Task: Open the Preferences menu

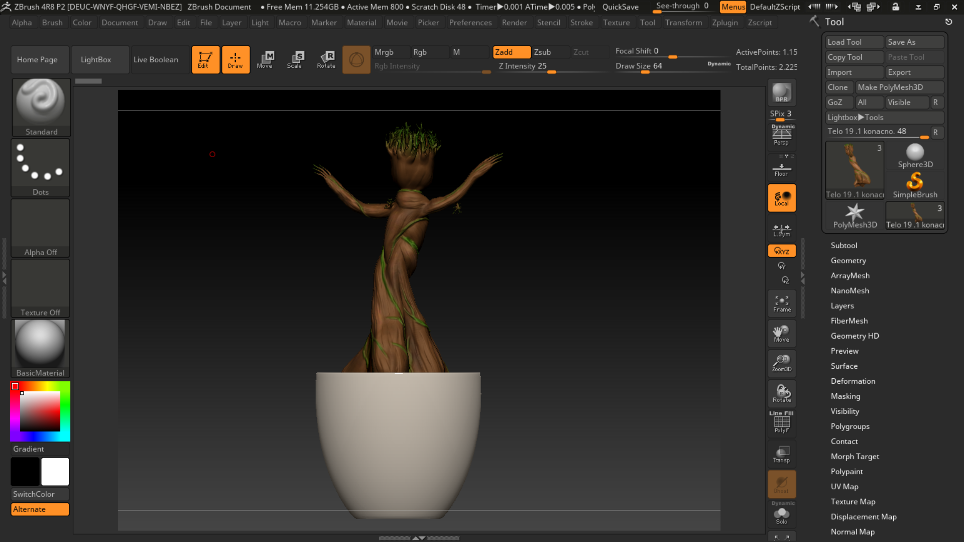Action: click(470, 23)
